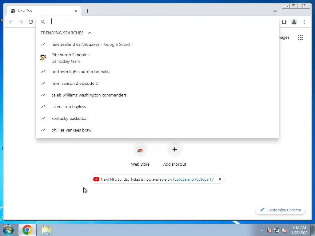The width and height of the screenshot is (315, 236).
Task: Pick from season 2 episode 2 suggestion
Action: pos(157,83)
